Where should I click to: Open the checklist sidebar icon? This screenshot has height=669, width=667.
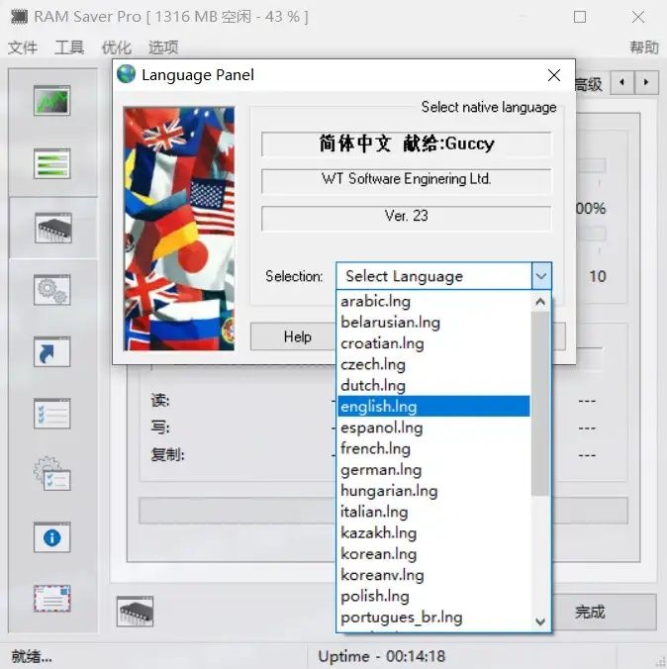click(x=52, y=414)
